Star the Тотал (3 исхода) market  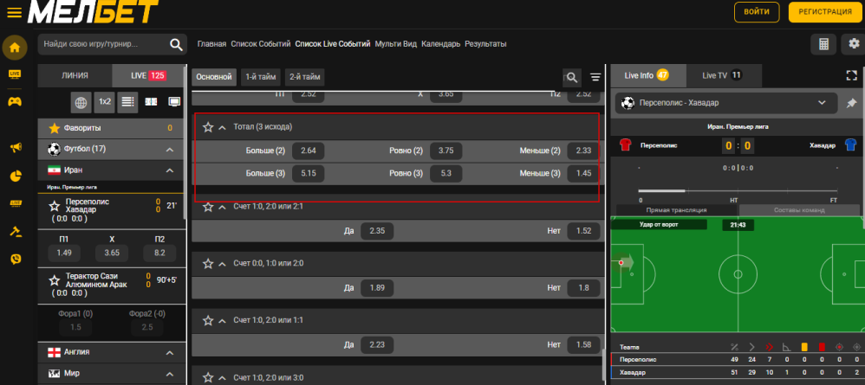[x=208, y=126]
